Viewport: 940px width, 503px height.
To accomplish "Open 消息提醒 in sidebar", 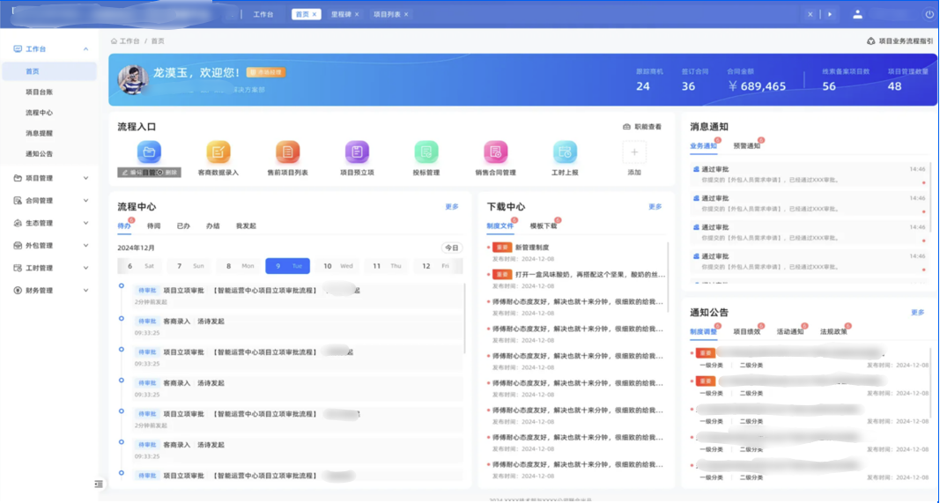I will 39,133.
